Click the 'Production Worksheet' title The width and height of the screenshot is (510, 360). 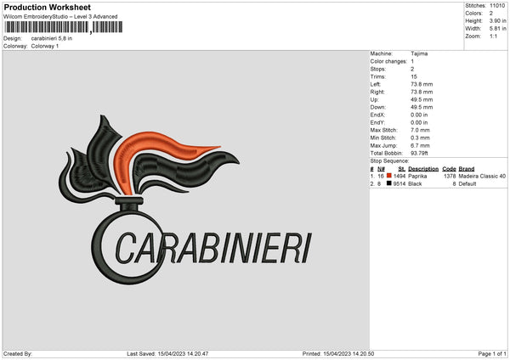(x=47, y=7)
